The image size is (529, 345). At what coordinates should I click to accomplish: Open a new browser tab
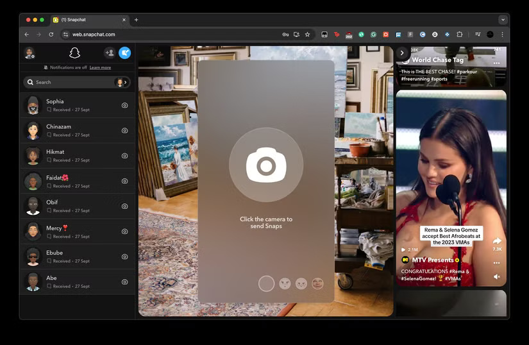pyautogui.click(x=137, y=20)
